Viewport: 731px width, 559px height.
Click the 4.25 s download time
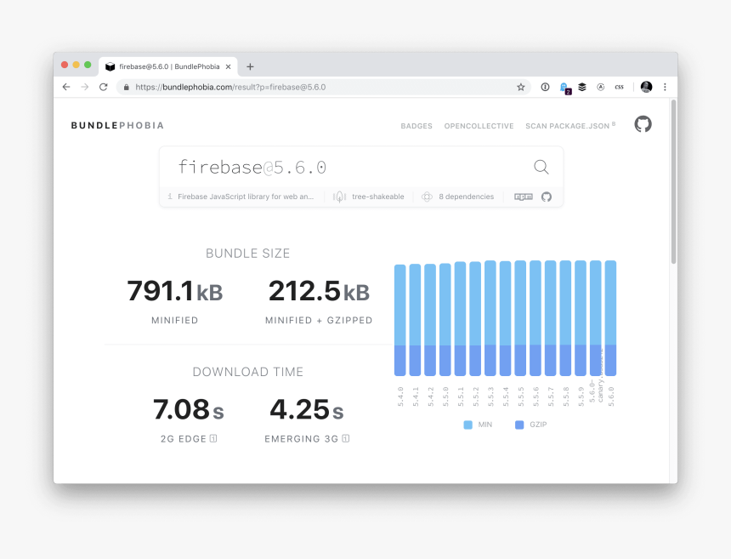coord(307,410)
